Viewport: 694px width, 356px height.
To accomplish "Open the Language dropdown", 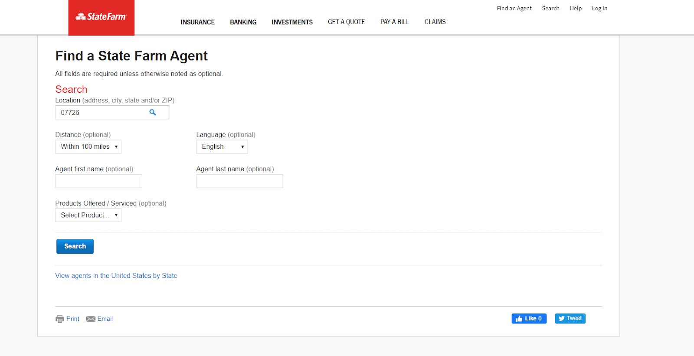I will tap(222, 147).
